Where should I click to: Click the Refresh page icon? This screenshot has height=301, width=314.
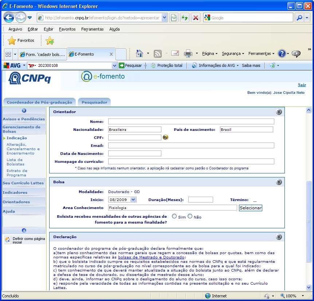(185, 18)
